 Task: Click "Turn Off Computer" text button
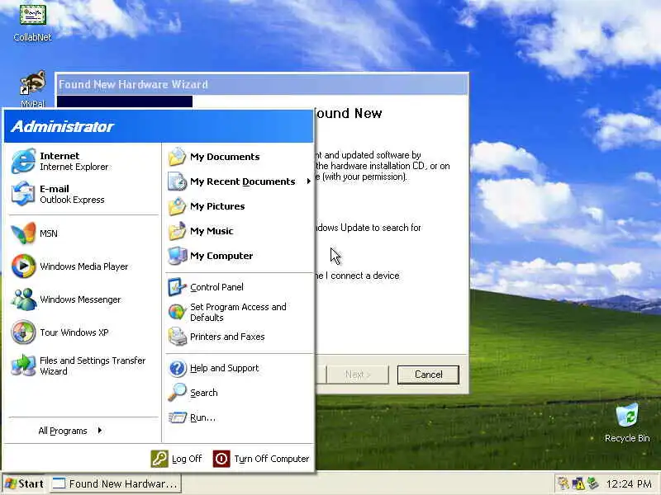pyautogui.click(x=272, y=459)
